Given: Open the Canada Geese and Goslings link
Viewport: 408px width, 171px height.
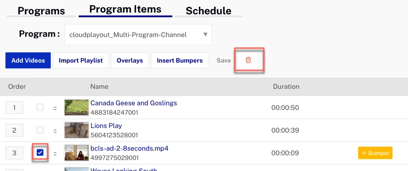Looking at the screenshot, I should (x=134, y=103).
